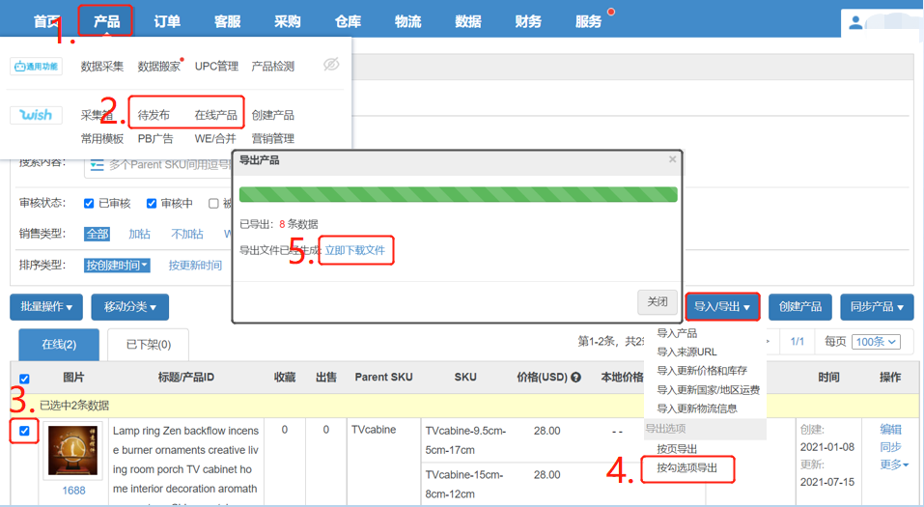Choose 导入更新物流信息 menu item
Screen dimensions: 924x507
coord(697,408)
